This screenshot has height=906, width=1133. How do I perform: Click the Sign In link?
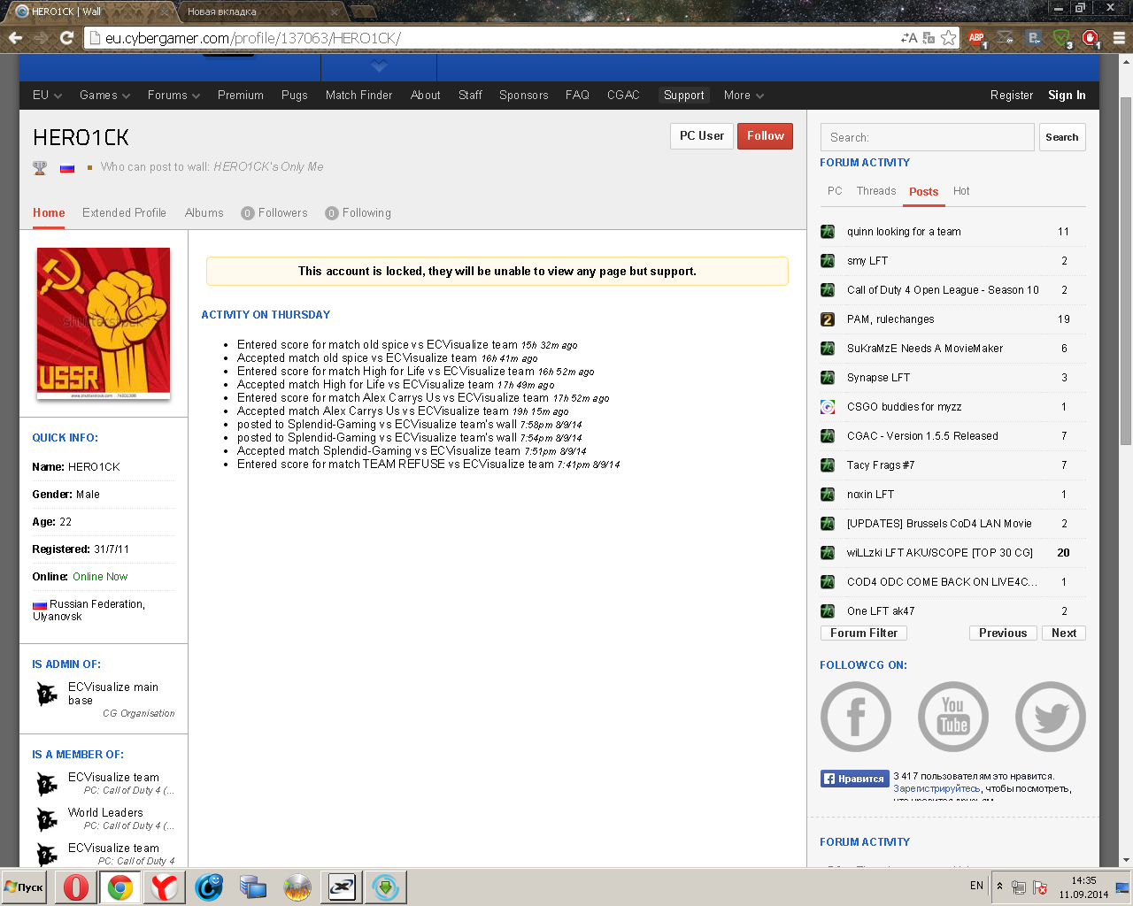coord(1067,96)
